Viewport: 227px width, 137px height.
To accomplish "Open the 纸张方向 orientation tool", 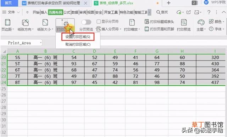I will (x=25, y=25).
